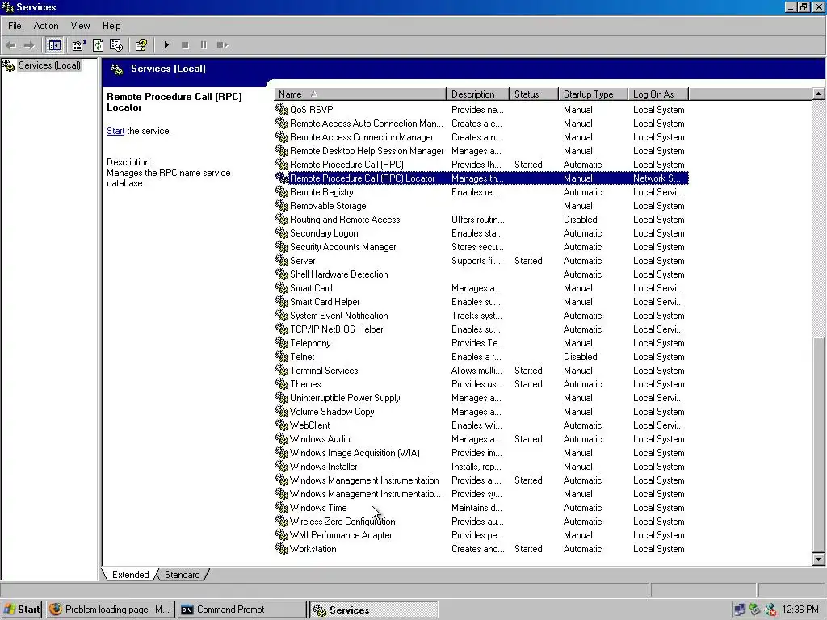This screenshot has height=620, width=827.
Task: Select System Event Notification service
Action: pyautogui.click(x=481, y=316)
